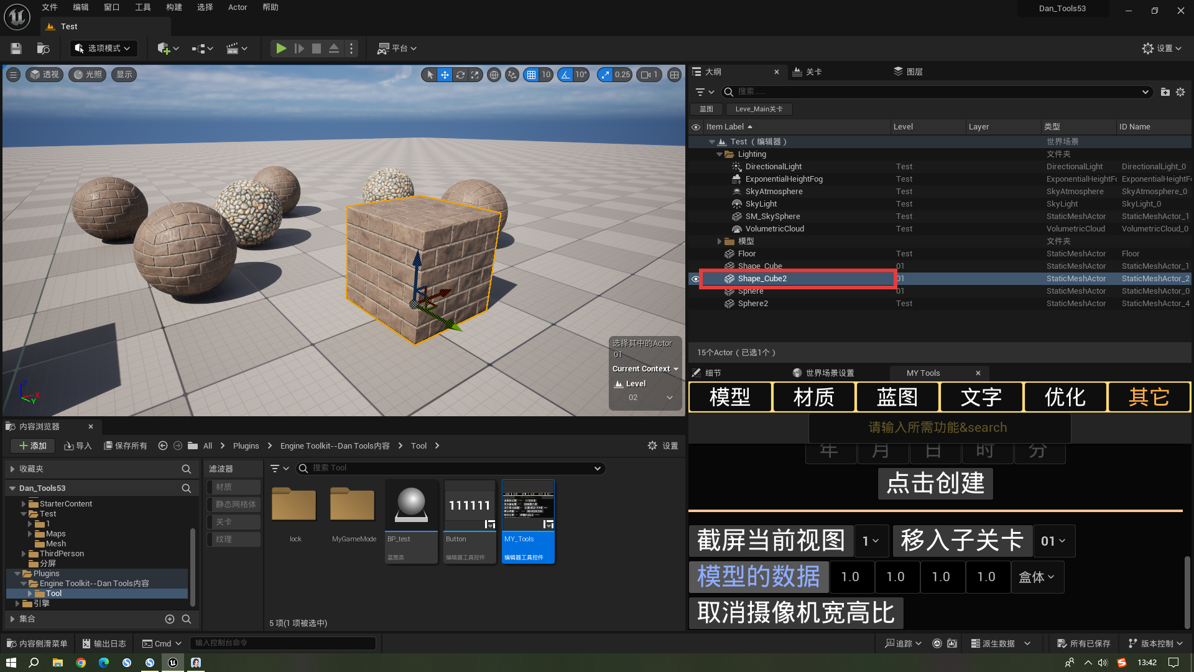Toggle visibility of Shape_Cube2

click(x=695, y=279)
